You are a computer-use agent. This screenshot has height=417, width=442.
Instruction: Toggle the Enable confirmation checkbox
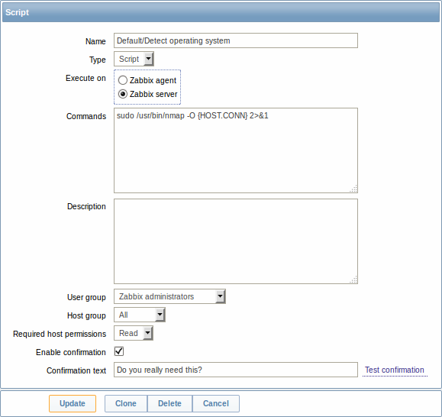point(119,351)
